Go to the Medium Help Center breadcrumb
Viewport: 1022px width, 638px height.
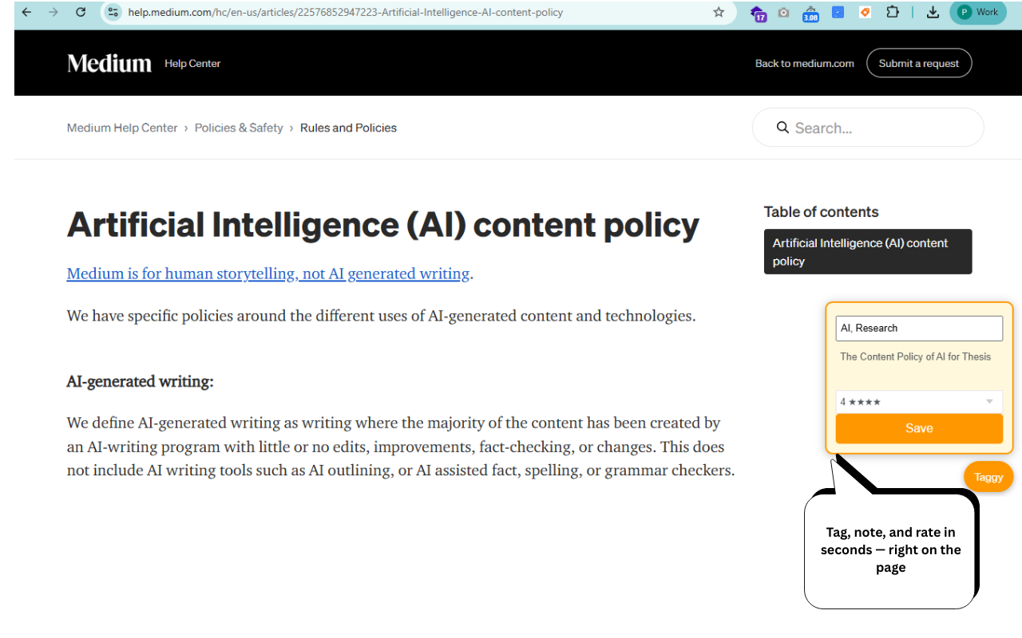122,128
